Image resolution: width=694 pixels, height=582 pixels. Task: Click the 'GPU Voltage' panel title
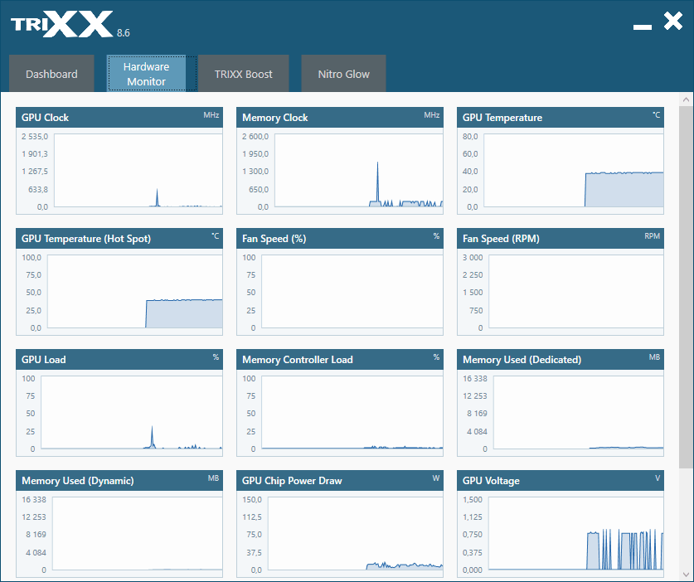[491, 481]
